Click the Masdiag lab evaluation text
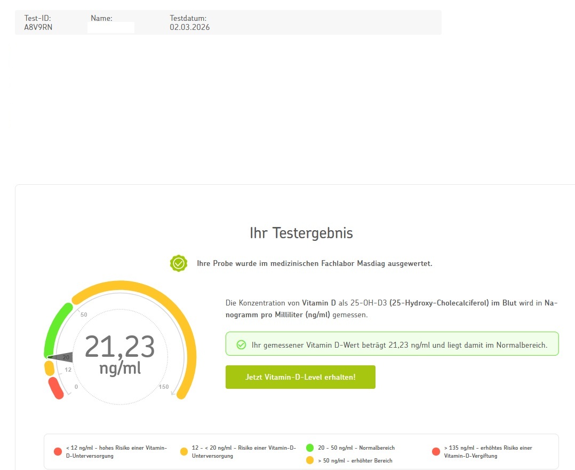The image size is (575, 470). coord(315,263)
